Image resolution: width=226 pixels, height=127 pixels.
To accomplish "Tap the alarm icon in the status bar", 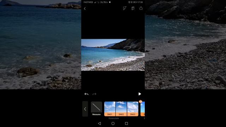I will [x=129, y=2].
